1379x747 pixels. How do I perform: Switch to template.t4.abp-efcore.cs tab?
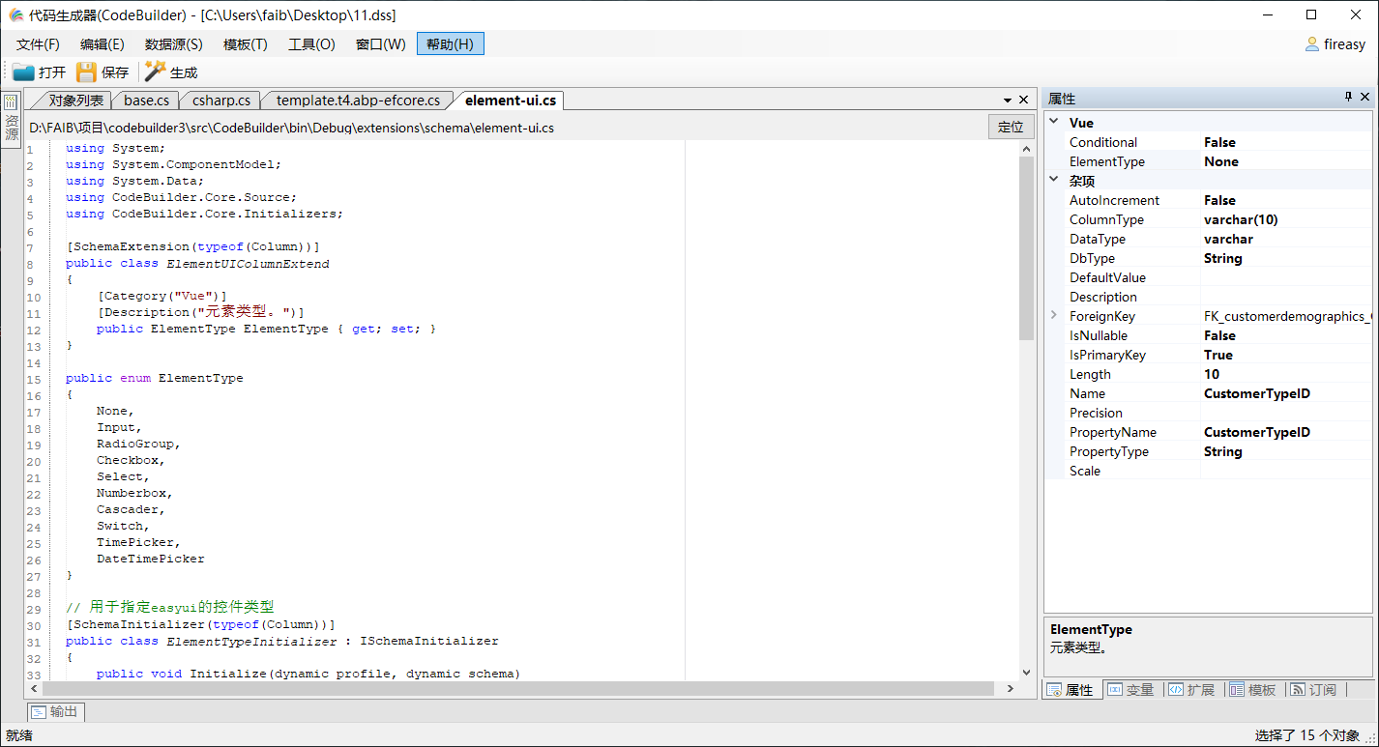click(358, 101)
